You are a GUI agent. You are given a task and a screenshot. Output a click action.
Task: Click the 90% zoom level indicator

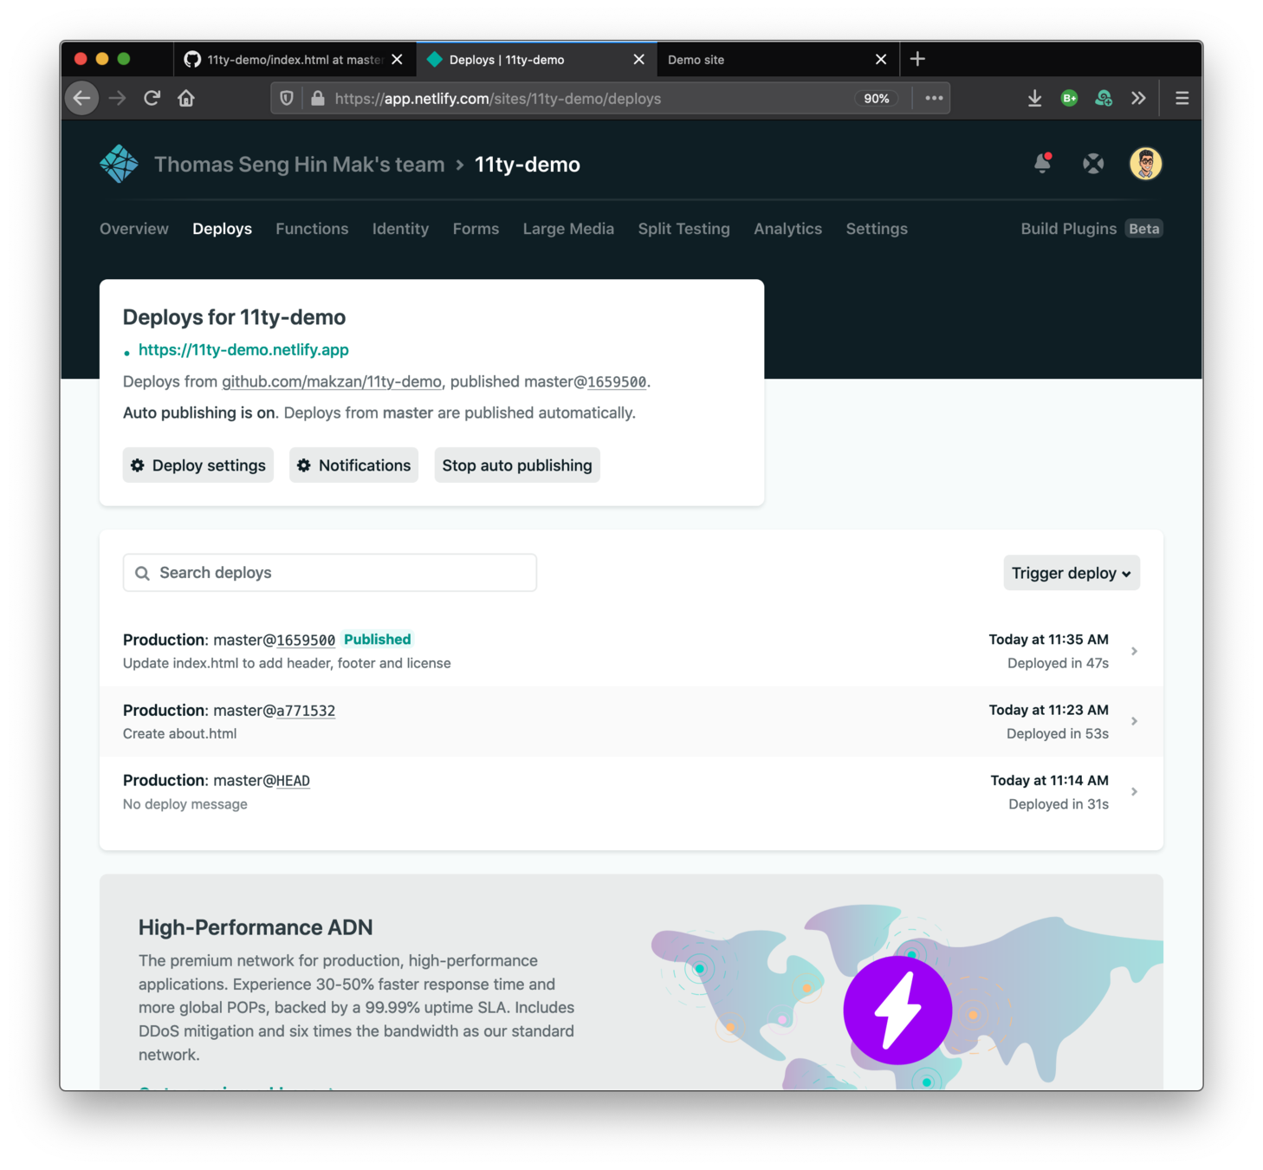[877, 98]
